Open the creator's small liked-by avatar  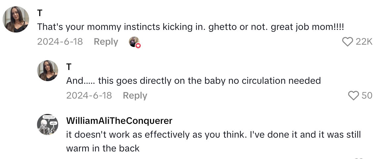134,42
